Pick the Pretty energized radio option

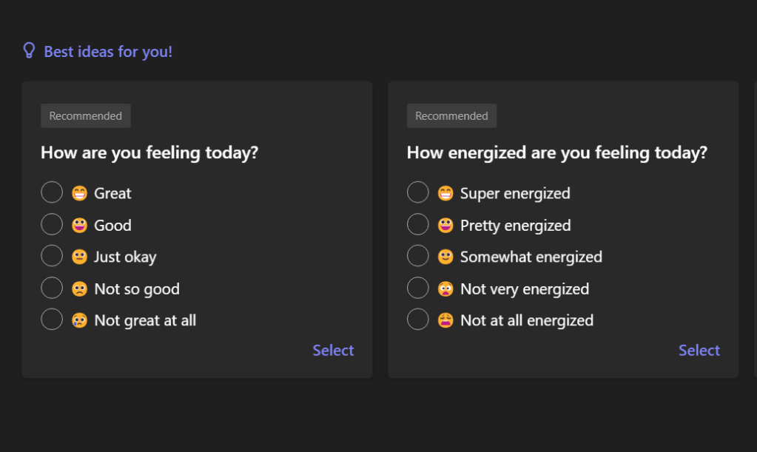pyautogui.click(x=418, y=224)
